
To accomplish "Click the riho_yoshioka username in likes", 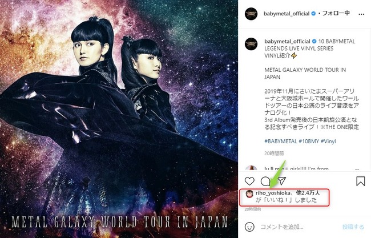I will point(273,193).
